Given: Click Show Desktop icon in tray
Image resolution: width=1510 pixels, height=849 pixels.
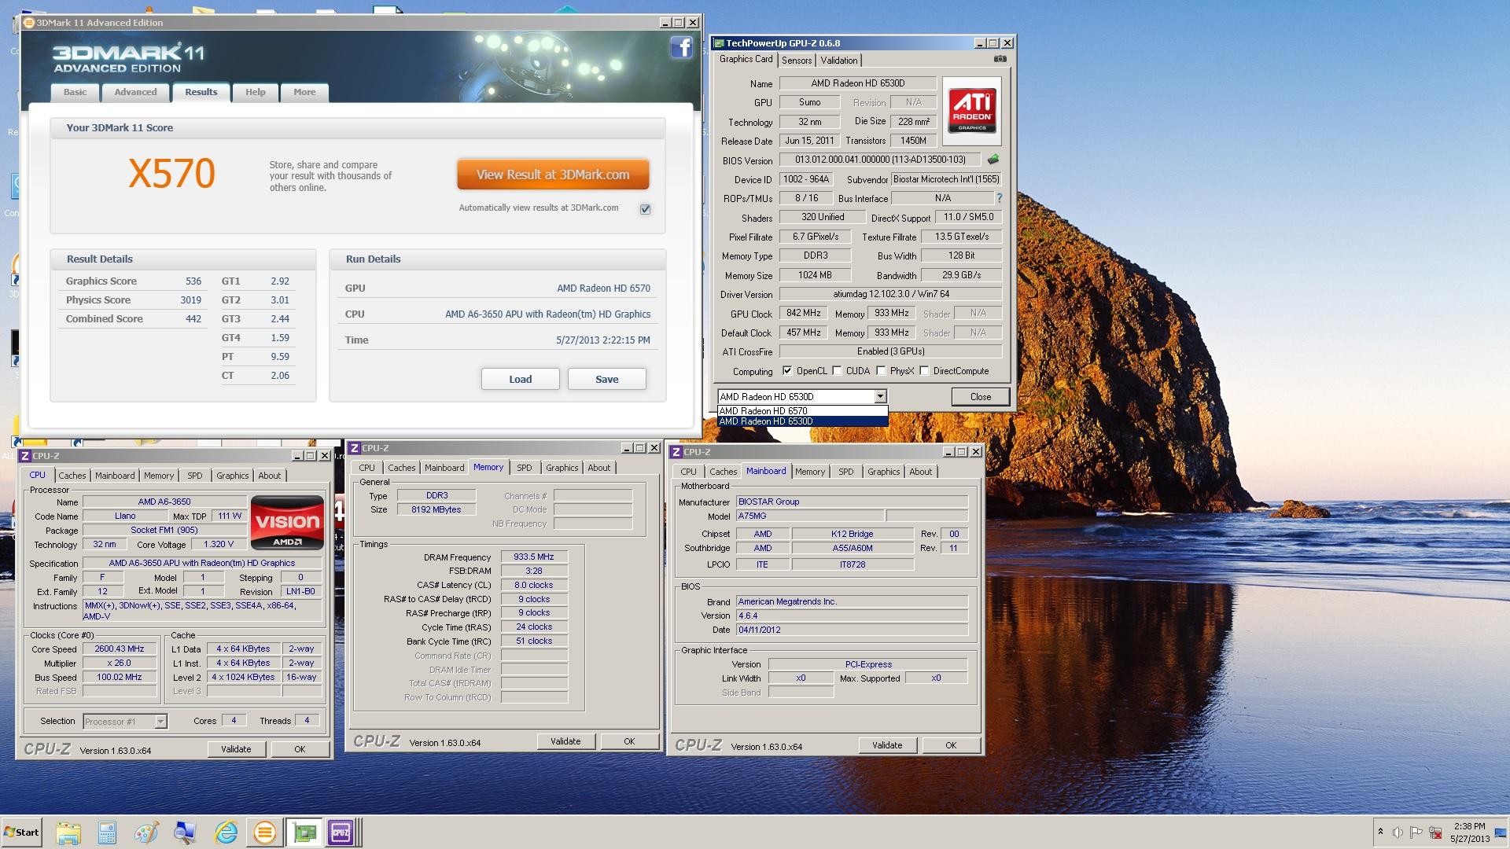Looking at the screenshot, I should tap(1501, 832).
